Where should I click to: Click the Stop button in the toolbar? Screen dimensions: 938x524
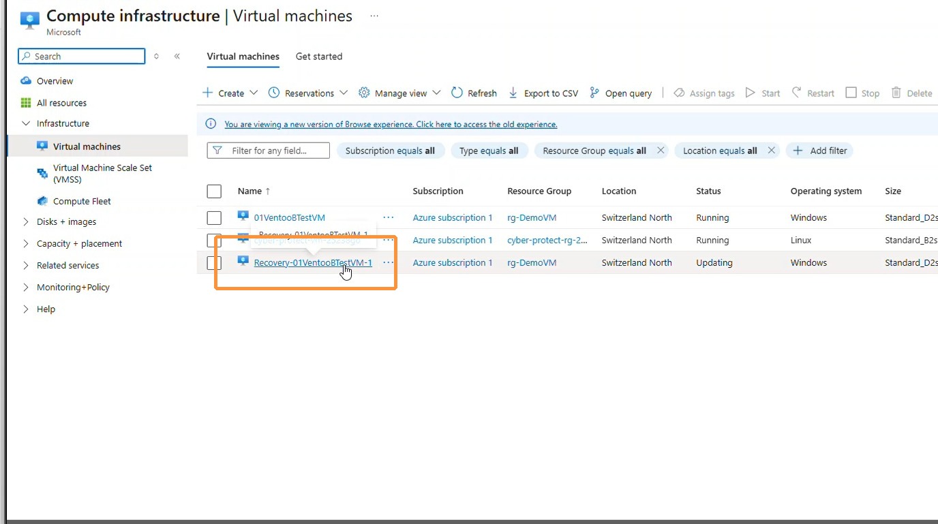point(862,93)
